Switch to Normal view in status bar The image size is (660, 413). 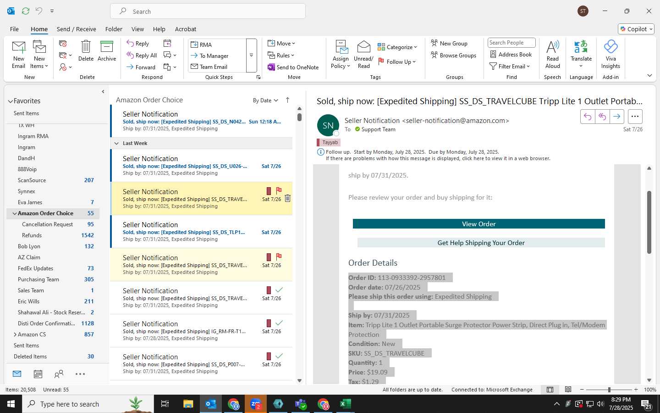(550, 390)
